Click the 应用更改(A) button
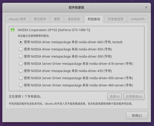The image size is (154, 126). (x=134, y=96)
